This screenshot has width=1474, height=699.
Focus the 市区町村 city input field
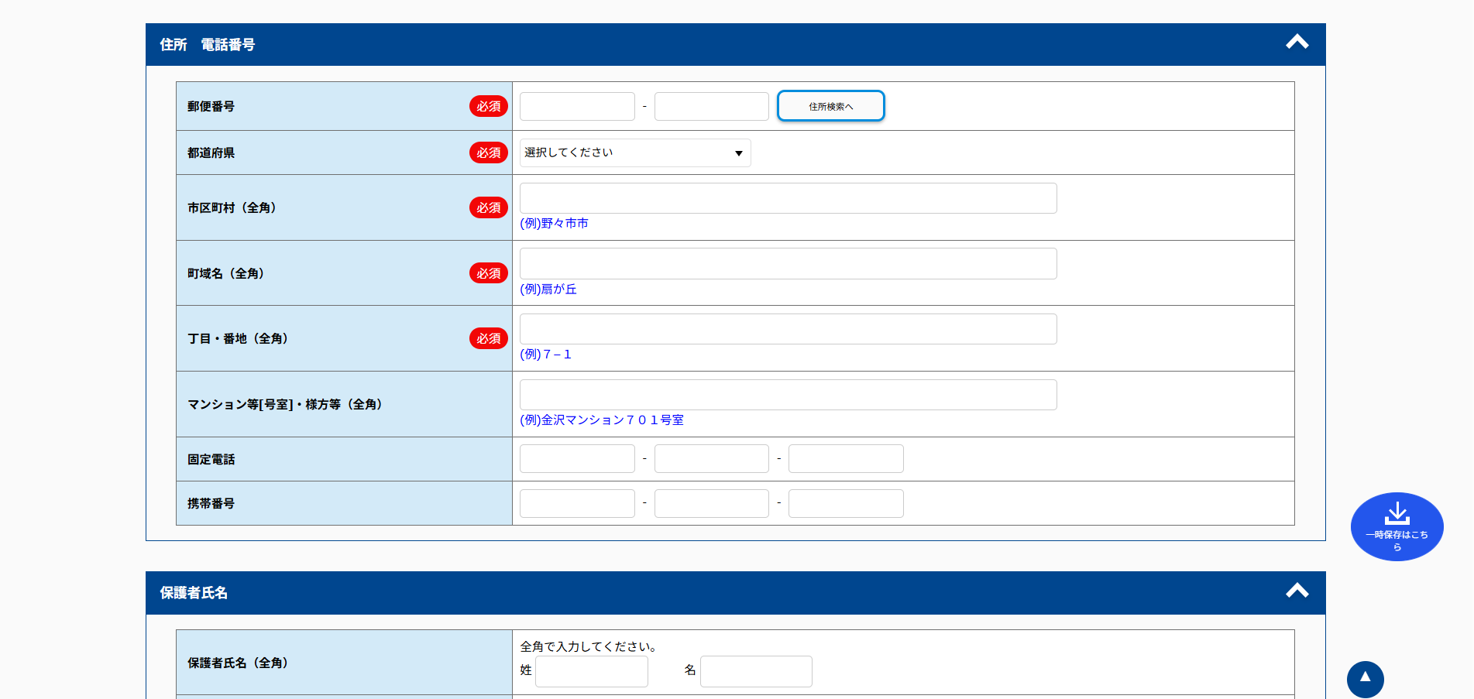[x=788, y=198]
